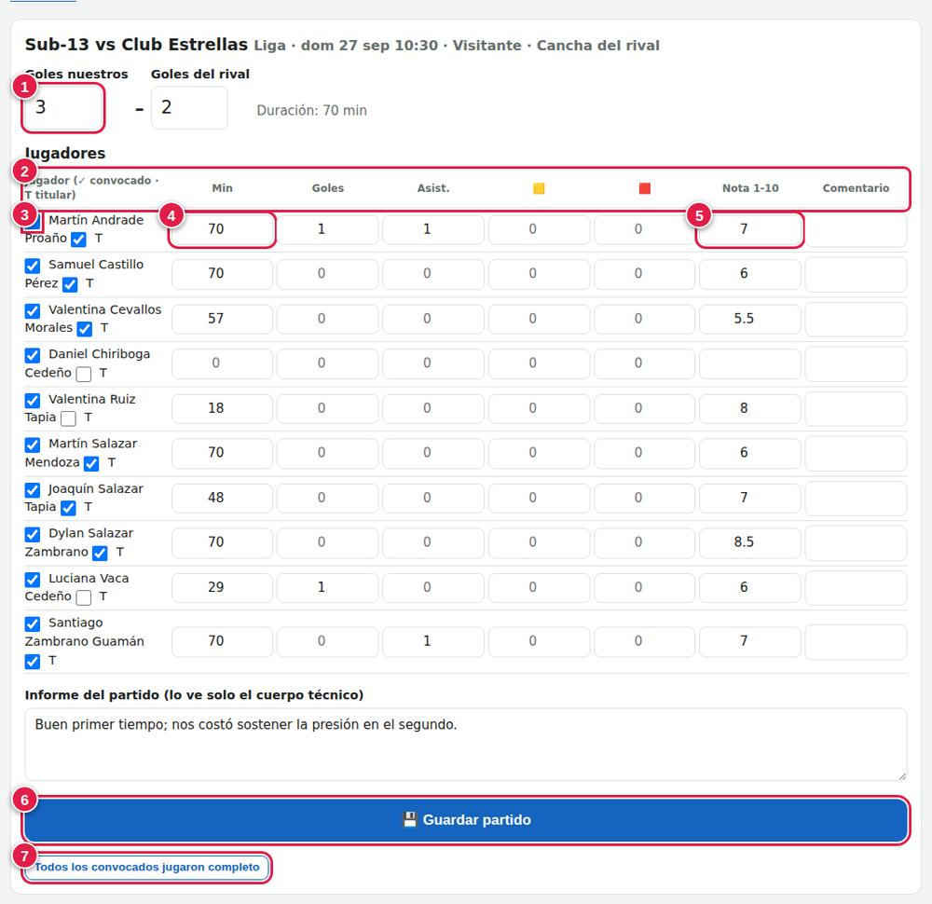Click the red card column header icon
This screenshot has height=904, width=932.
644,188
